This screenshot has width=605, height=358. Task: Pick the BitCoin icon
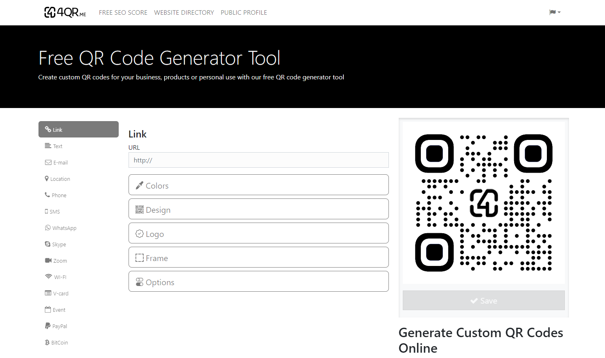[x=47, y=342]
